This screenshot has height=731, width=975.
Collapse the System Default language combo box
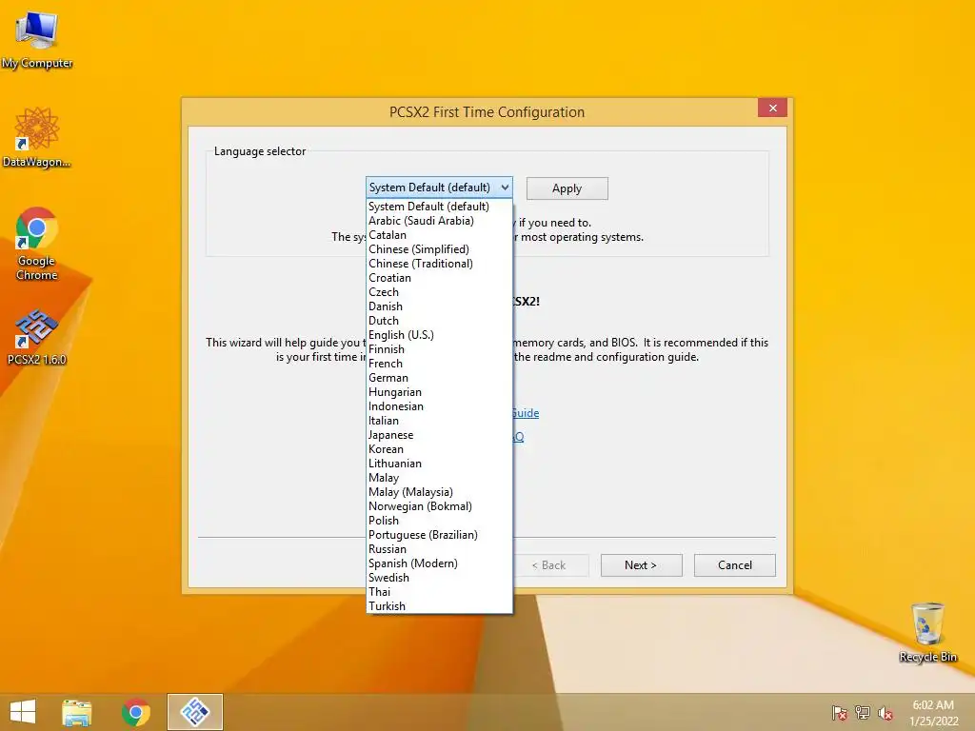tap(439, 188)
